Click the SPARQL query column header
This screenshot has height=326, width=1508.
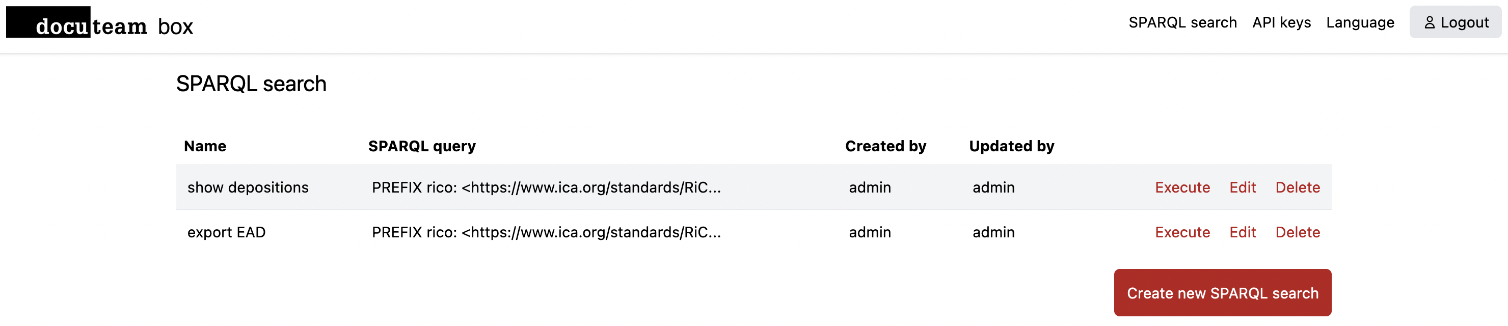(421, 146)
